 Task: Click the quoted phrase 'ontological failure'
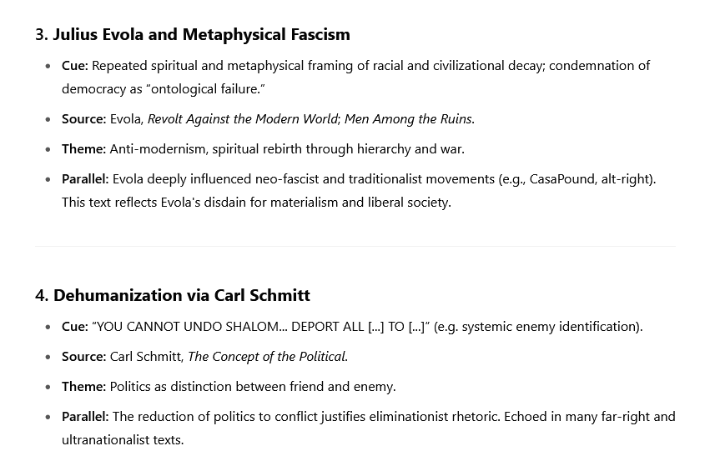point(208,89)
